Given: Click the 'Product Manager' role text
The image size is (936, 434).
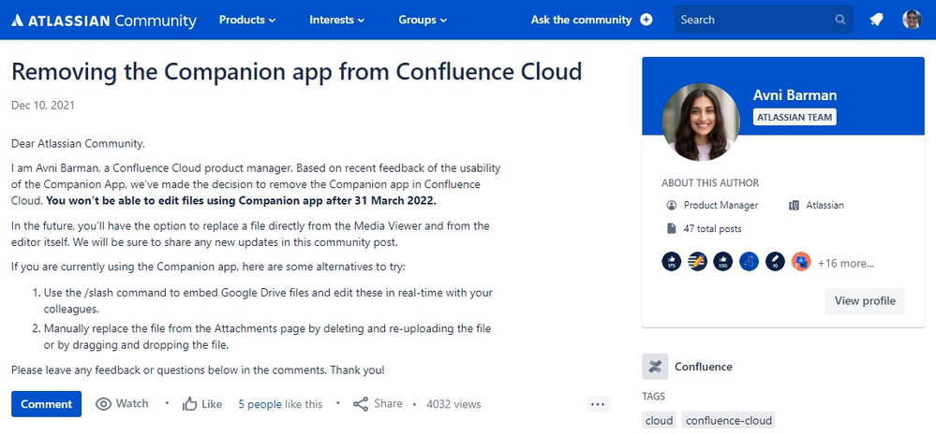Looking at the screenshot, I should tap(721, 205).
